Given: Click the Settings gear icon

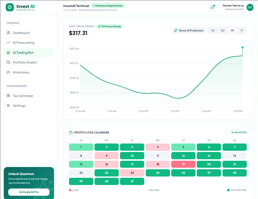Looking at the screenshot, I should pos(8,105).
